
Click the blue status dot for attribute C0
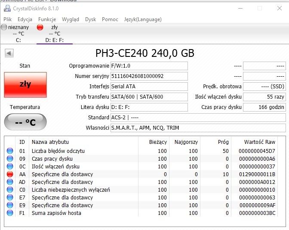click(10, 190)
